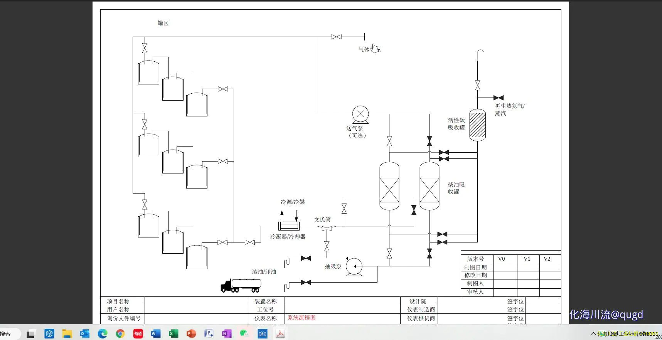Open the dark blue app icon beside Acrobat
Image resolution: width=662 pixels, height=340 pixels.
263,334
